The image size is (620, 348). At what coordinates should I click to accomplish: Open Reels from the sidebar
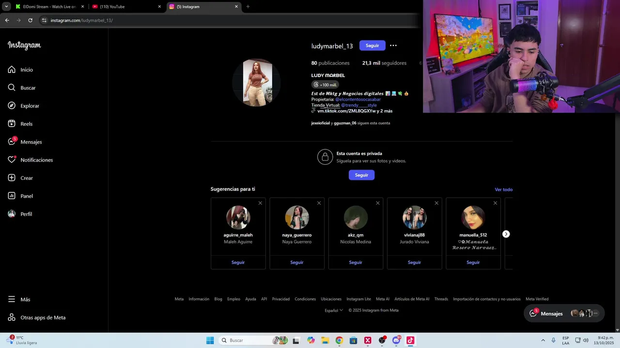coord(20,124)
